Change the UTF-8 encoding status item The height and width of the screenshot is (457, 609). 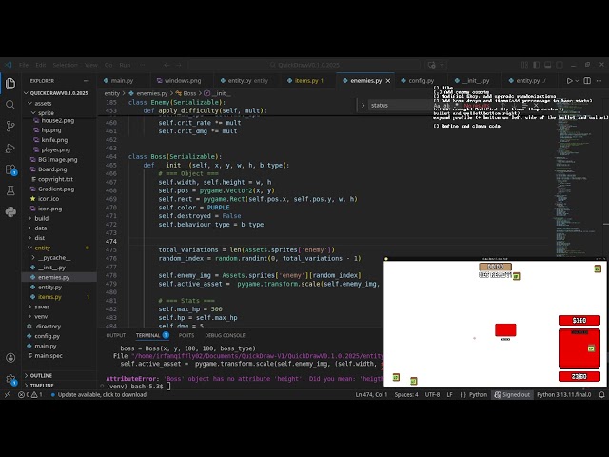432,395
